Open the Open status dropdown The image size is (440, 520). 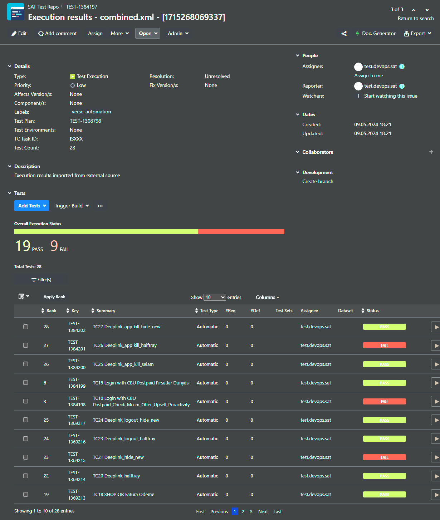[x=148, y=33]
